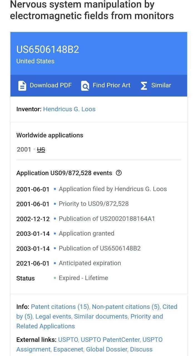Open the USPTO external link

[68, 340]
